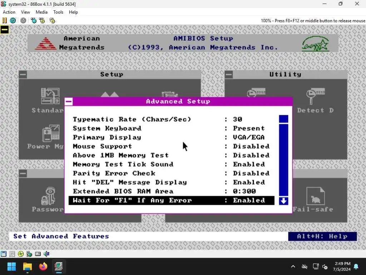The image size is (366, 275).
Task: Click the Utility window title
Action: click(x=285, y=74)
